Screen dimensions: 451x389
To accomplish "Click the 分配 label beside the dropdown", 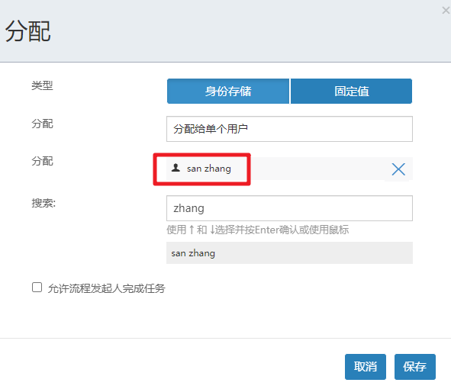I will (42, 124).
